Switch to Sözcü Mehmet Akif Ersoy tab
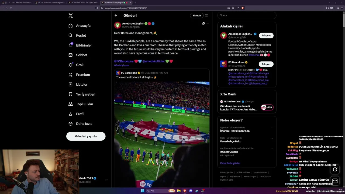The image size is (345, 194). click(17, 3)
